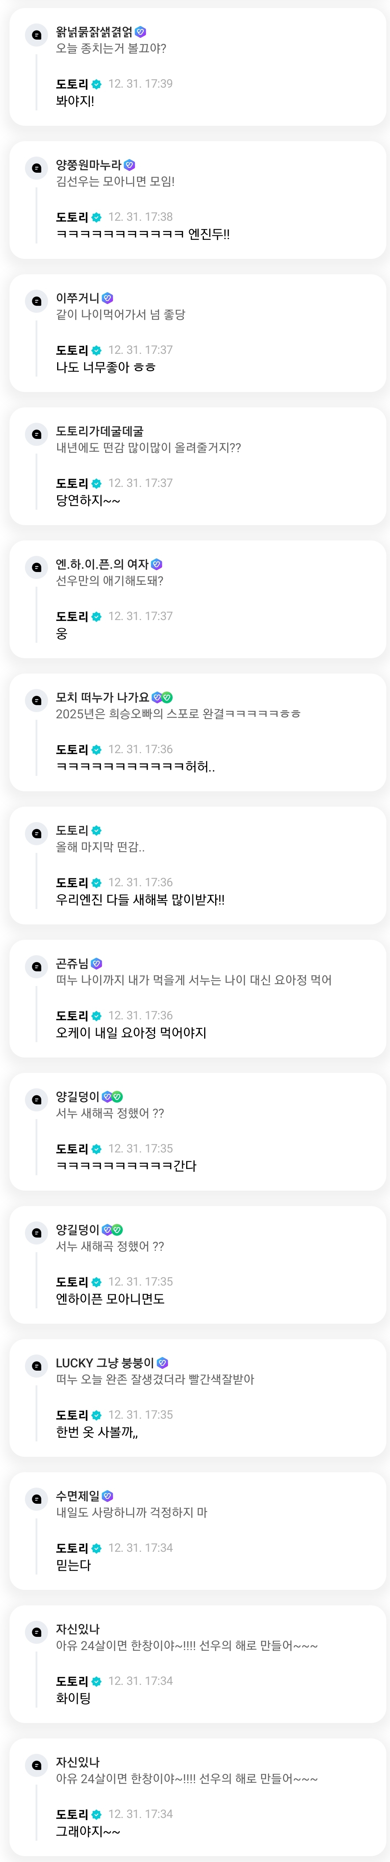This screenshot has width=390, height=1862.
Task: Select the avatar icon for 수면제일
Action: [x=36, y=1498]
